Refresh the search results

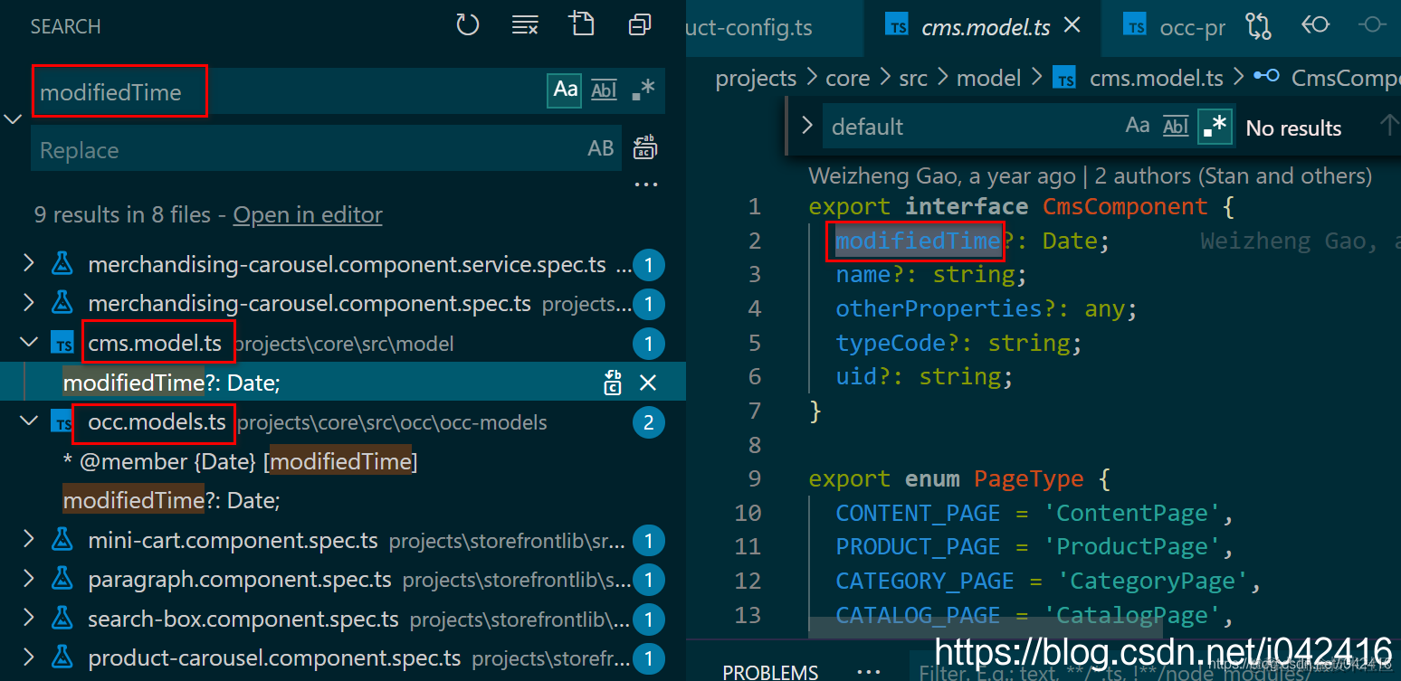click(467, 25)
